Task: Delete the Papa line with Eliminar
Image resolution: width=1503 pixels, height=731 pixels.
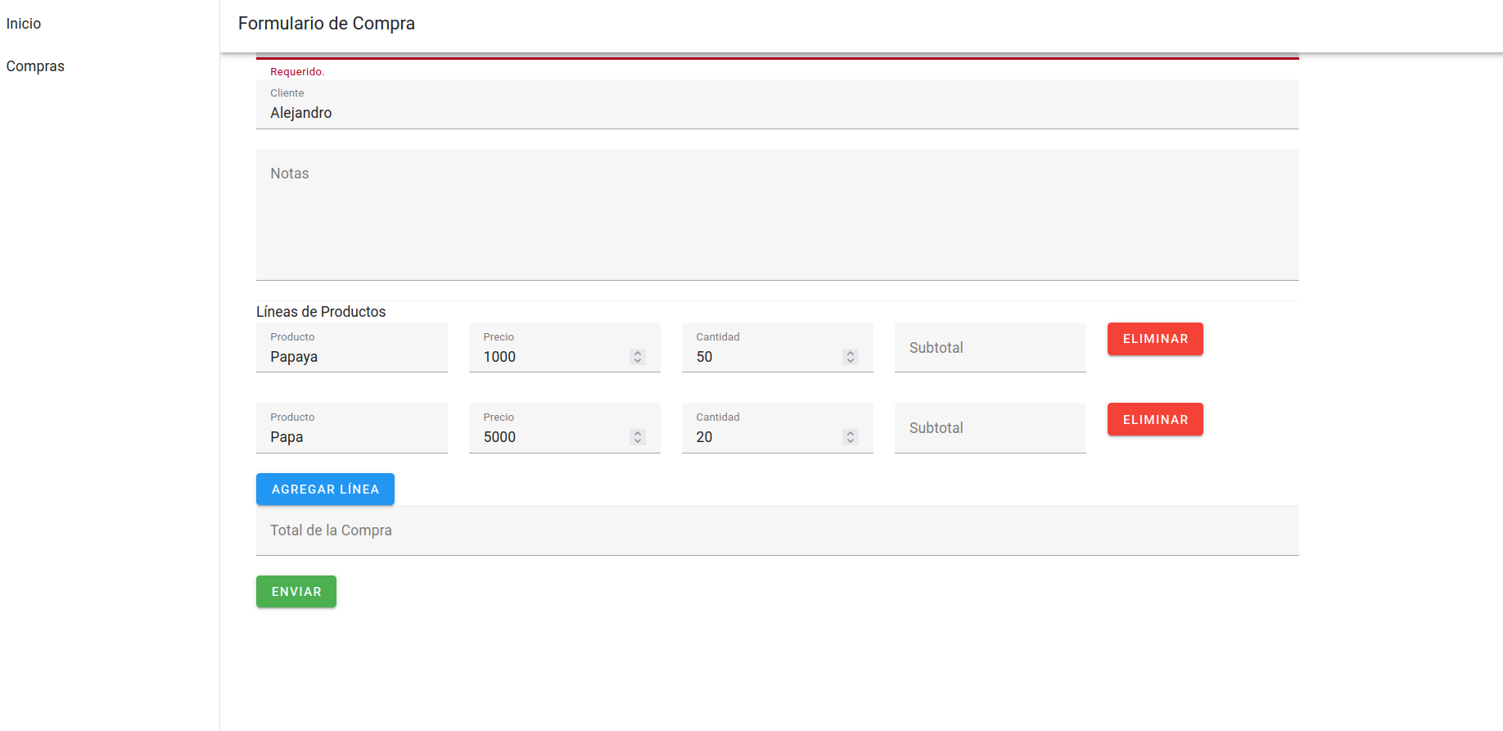Action: (1154, 419)
